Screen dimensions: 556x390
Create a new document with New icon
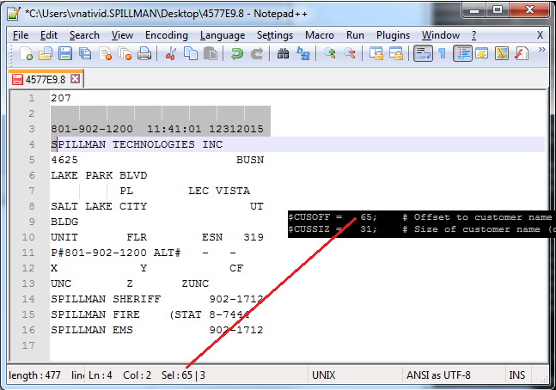[26, 53]
